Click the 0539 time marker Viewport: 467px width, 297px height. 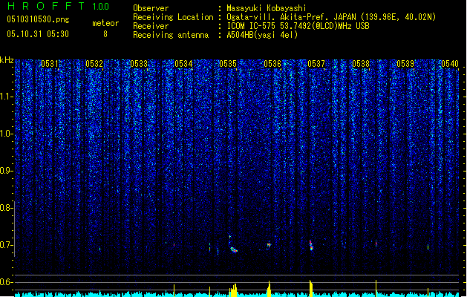405,64
